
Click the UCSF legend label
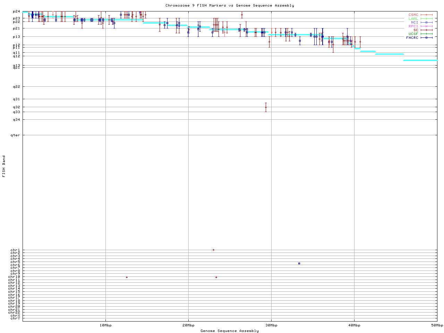(413, 34)
